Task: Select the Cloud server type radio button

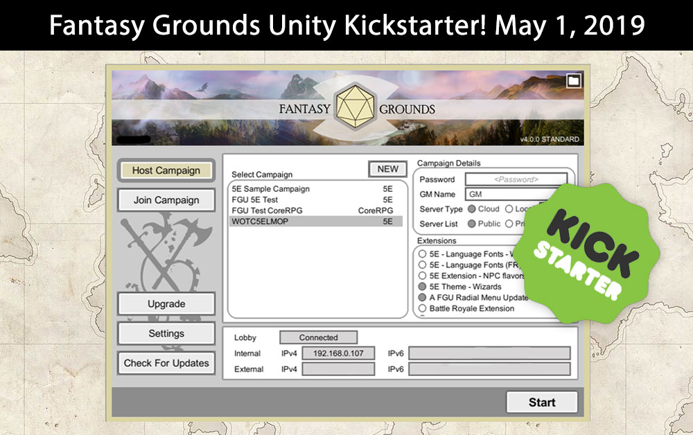Action: click(x=472, y=209)
